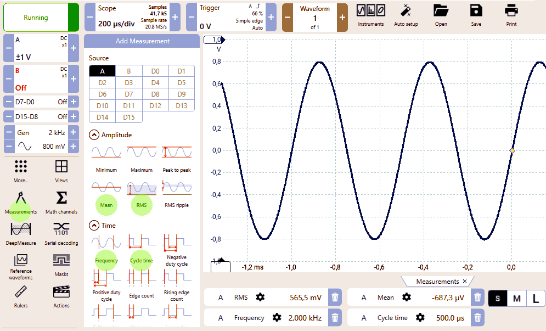Open the More... tools grid
Image resolution: width=546 pixels, height=331 pixels.
(x=20, y=171)
